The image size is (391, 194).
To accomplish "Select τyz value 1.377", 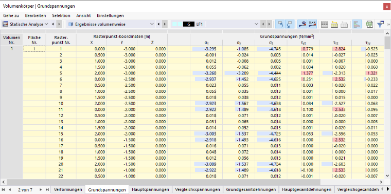I will 303,73.
